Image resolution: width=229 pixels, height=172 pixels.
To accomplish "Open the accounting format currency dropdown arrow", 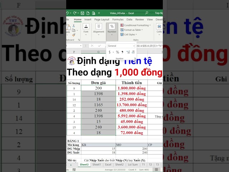I will coord(113,52).
